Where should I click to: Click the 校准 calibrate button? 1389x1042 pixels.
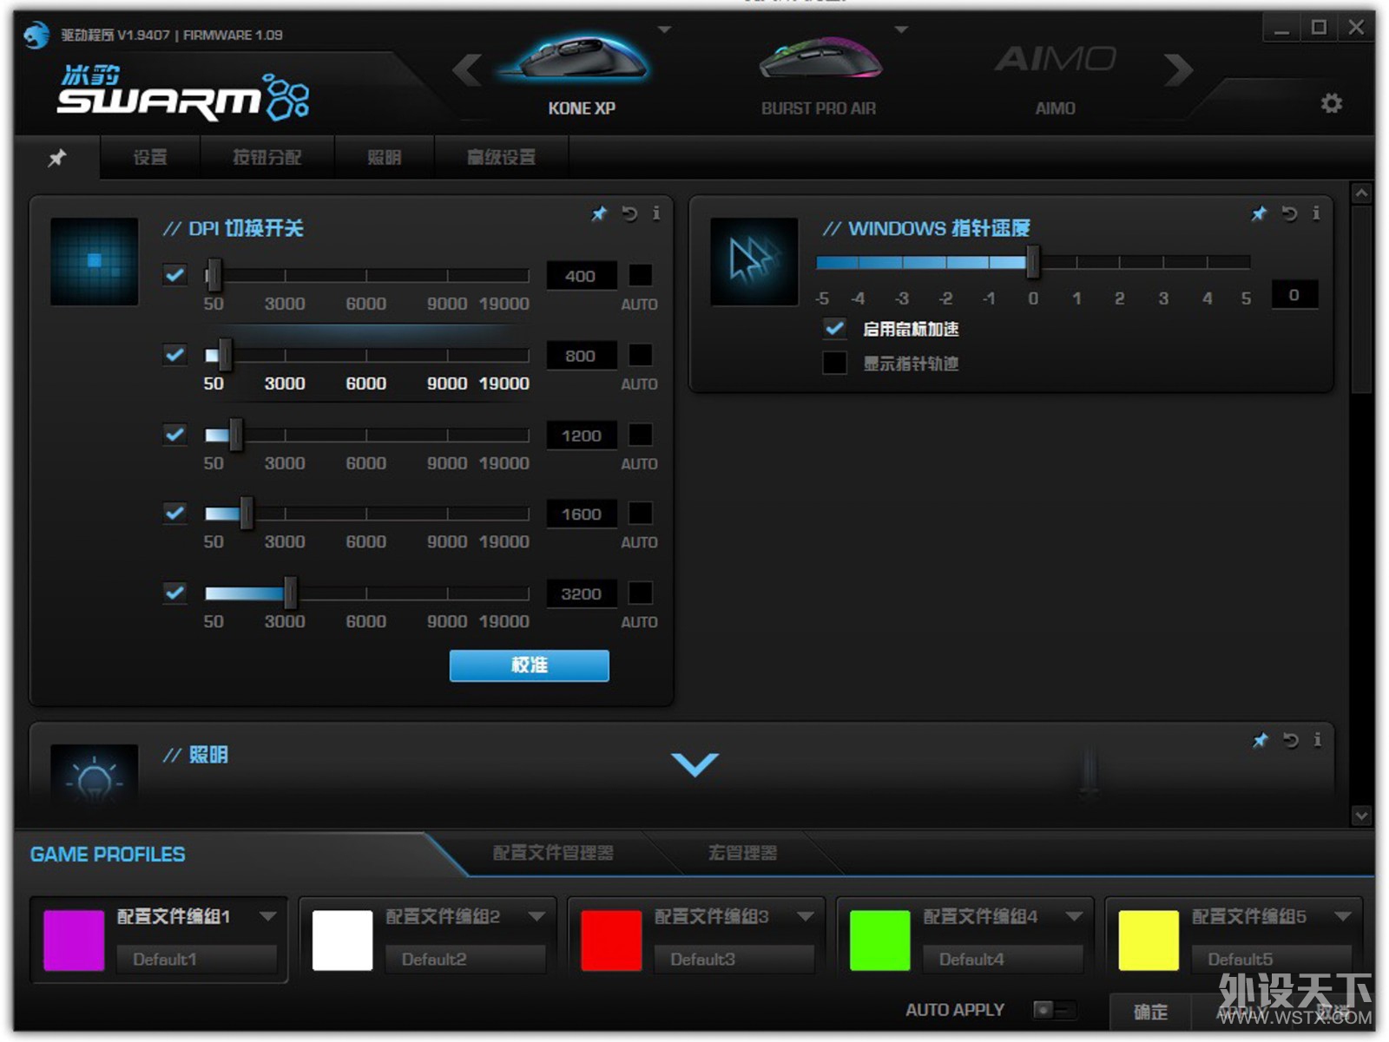[x=530, y=665]
